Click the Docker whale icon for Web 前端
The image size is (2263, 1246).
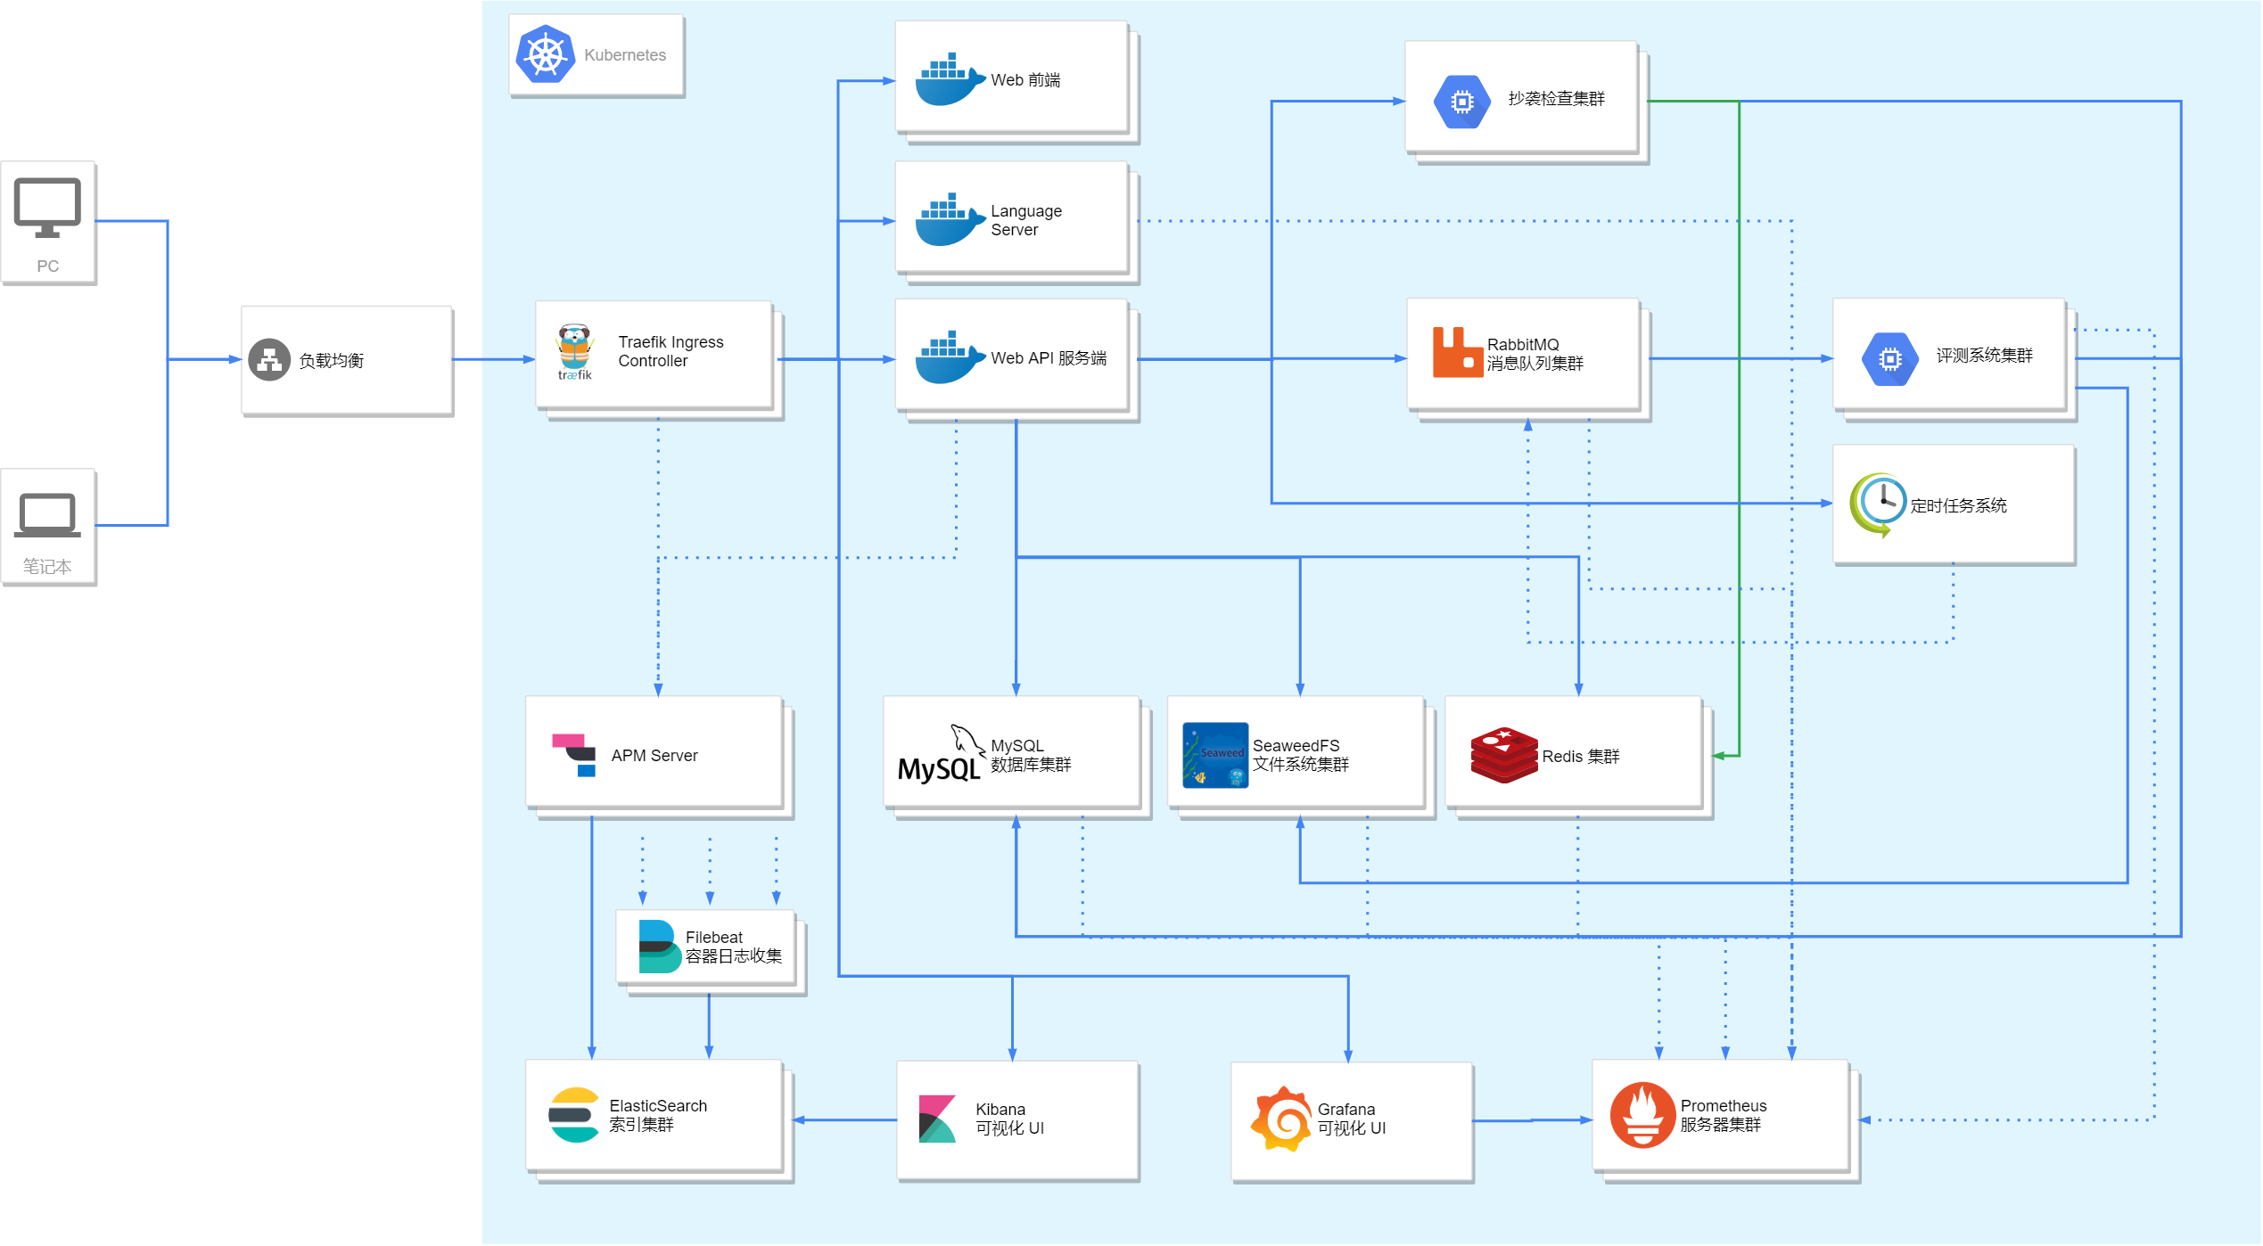[x=950, y=78]
